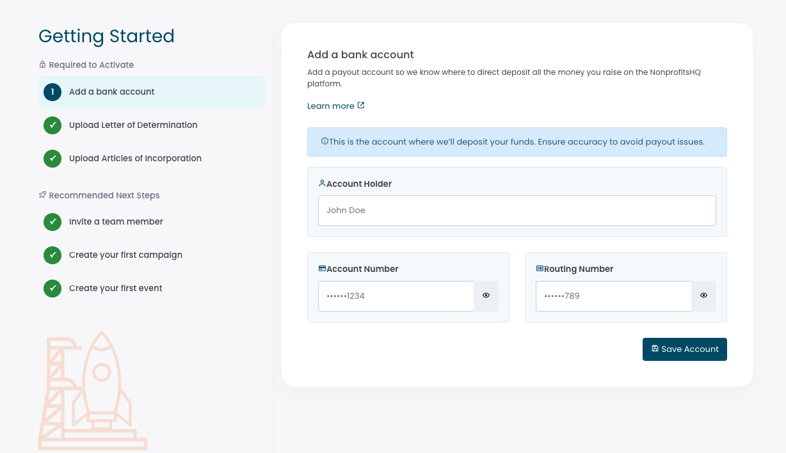Open the Create your first event step
The image size is (786, 453).
tap(115, 288)
